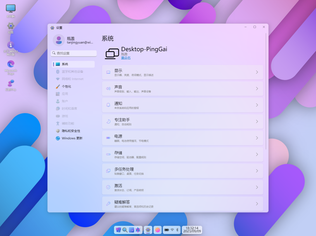The width and height of the screenshot is (316, 236).
Task: Click the 存储空间、驱动器、配置规则 description text
Action: [130, 157]
